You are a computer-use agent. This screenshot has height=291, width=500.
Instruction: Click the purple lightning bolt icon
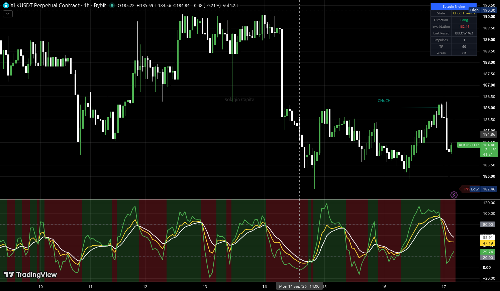tap(454, 195)
